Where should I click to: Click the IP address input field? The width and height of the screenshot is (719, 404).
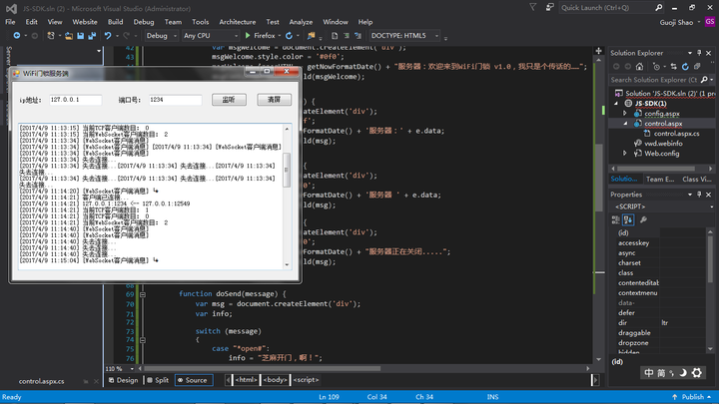(77, 100)
